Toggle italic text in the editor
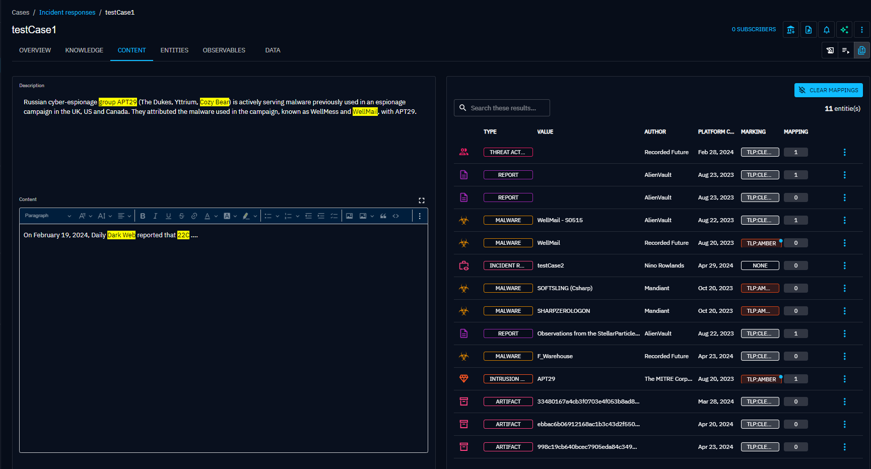This screenshot has height=469, width=871. (155, 216)
